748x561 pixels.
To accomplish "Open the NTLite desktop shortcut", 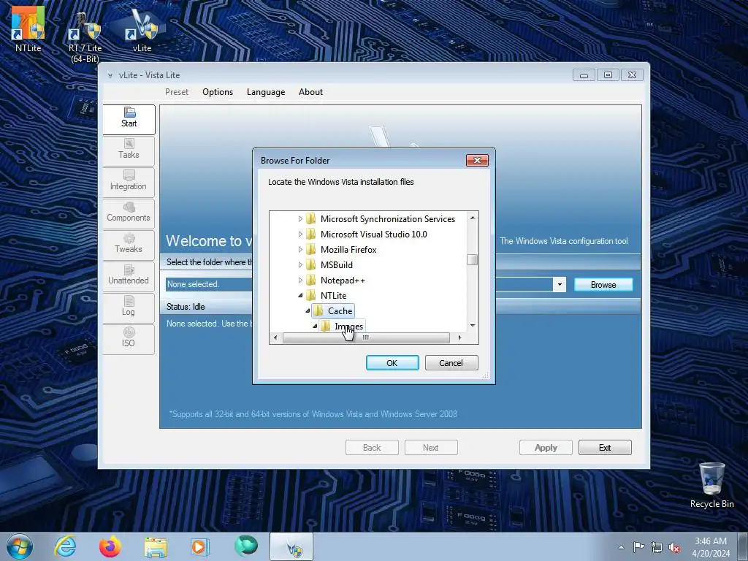I will tap(28, 28).
